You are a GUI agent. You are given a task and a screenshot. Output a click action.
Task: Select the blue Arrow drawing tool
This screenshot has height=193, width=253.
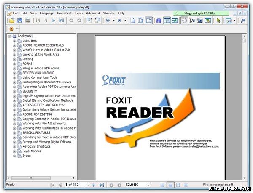tap(243, 21)
